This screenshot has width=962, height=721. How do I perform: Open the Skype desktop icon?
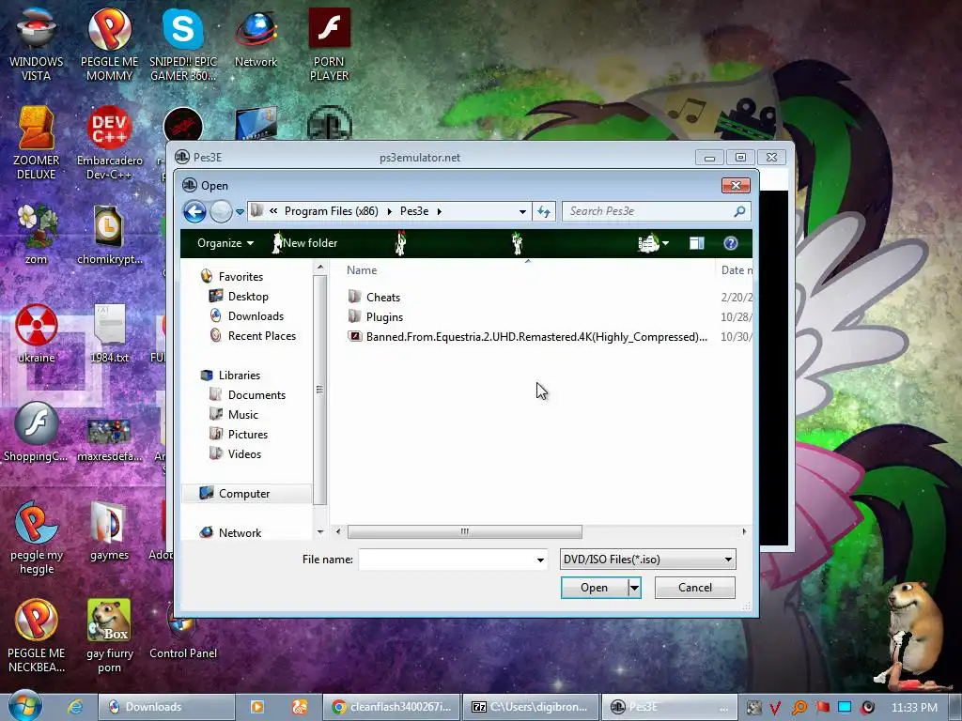(x=183, y=44)
